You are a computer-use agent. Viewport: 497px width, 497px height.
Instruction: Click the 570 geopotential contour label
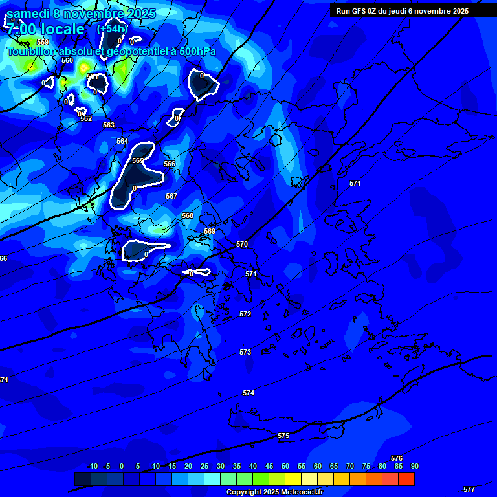click(x=242, y=245)
